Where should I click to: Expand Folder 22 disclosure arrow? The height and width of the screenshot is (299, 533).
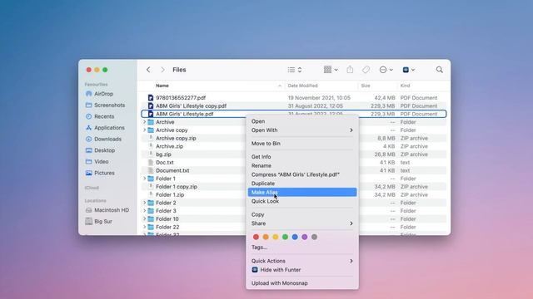(x=144, y=227)
